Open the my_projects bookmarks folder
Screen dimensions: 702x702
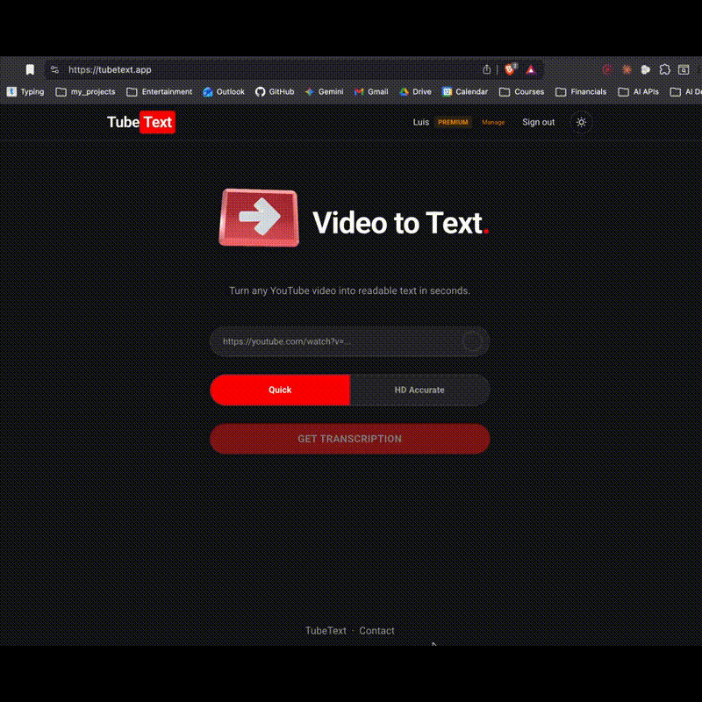coord(86,91)
